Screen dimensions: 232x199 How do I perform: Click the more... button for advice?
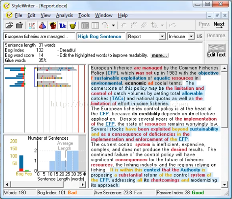pyautogui.click(x=160, y=55)
